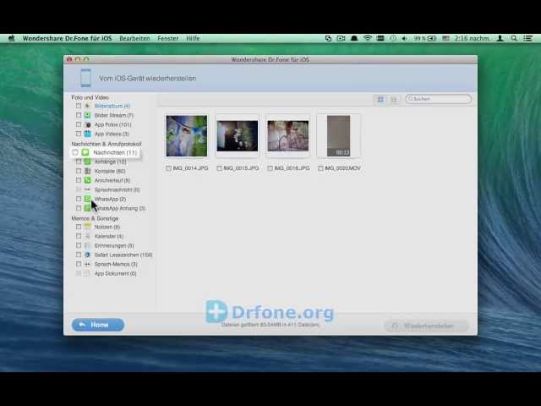Click the Home button

pos(98,325)
